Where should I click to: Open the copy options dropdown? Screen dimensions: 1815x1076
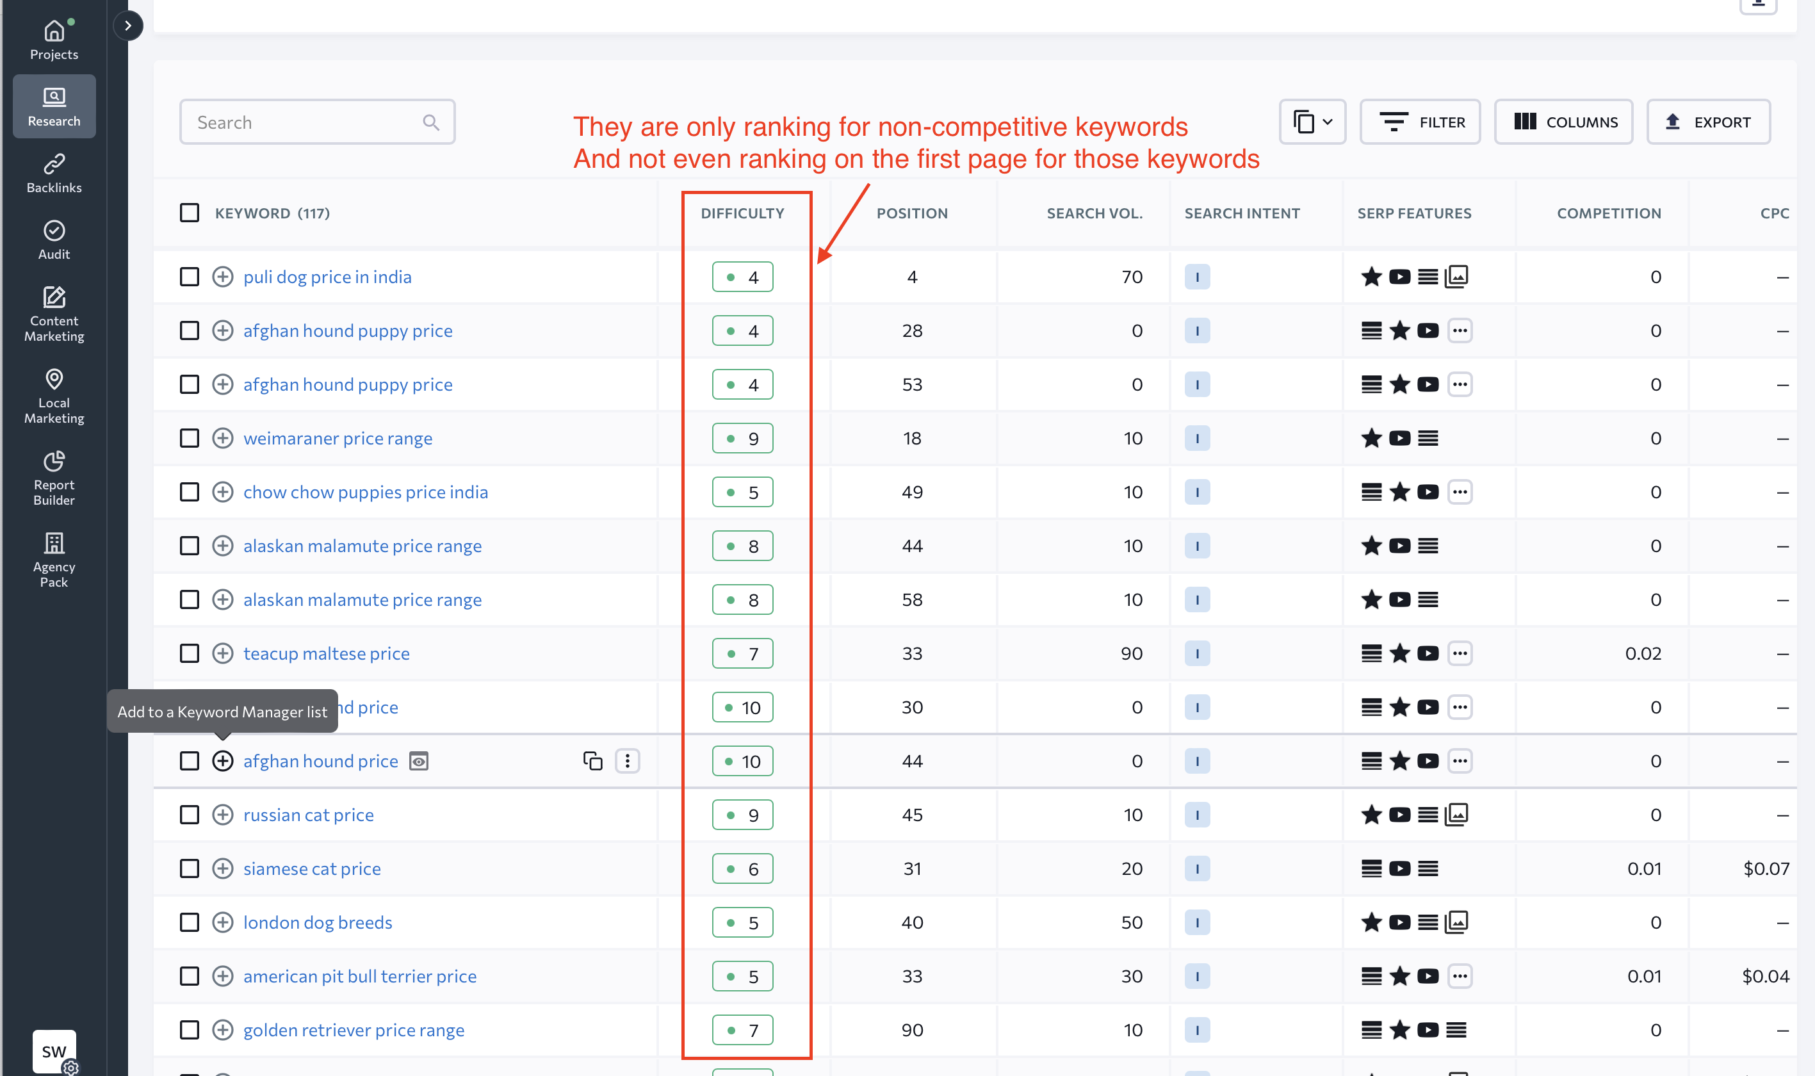(1312, 122)
